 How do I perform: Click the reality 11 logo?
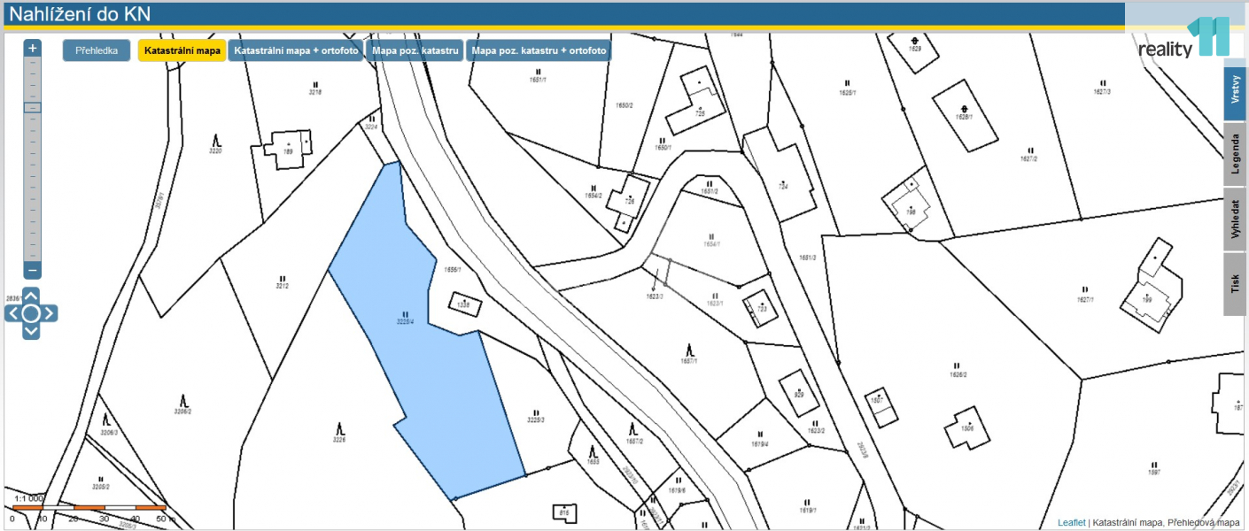tap(1184, 39)
